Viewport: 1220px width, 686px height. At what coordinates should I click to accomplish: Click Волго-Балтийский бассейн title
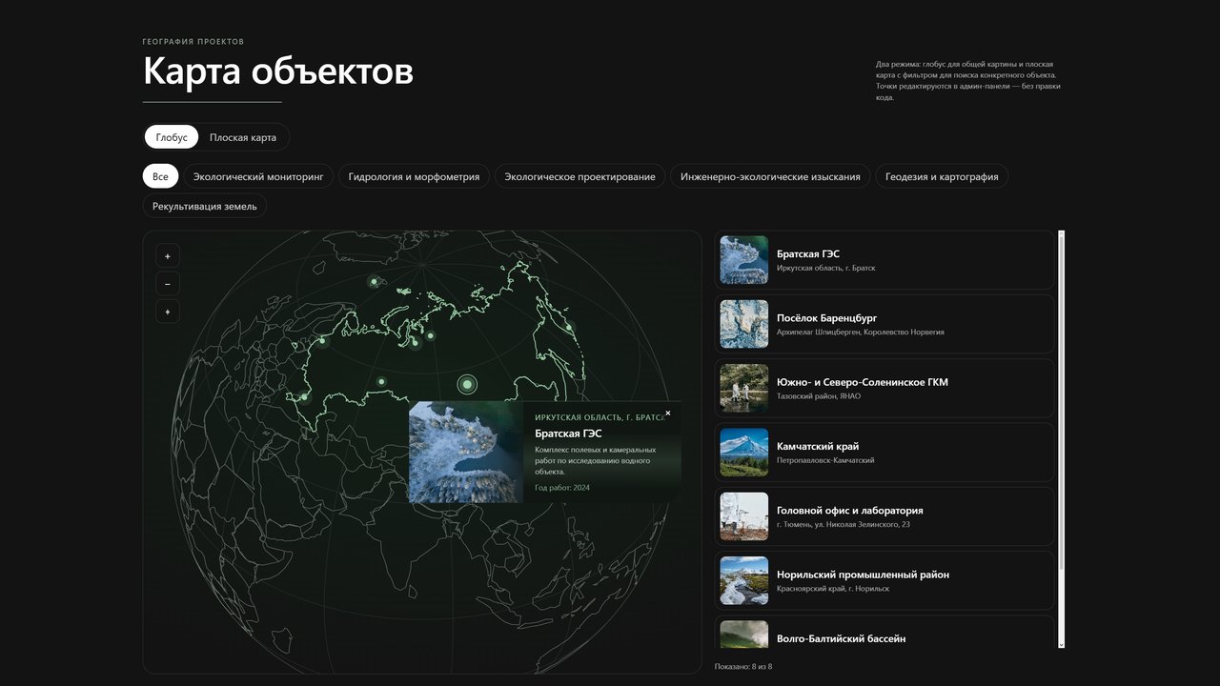click(x=842, y=638)
